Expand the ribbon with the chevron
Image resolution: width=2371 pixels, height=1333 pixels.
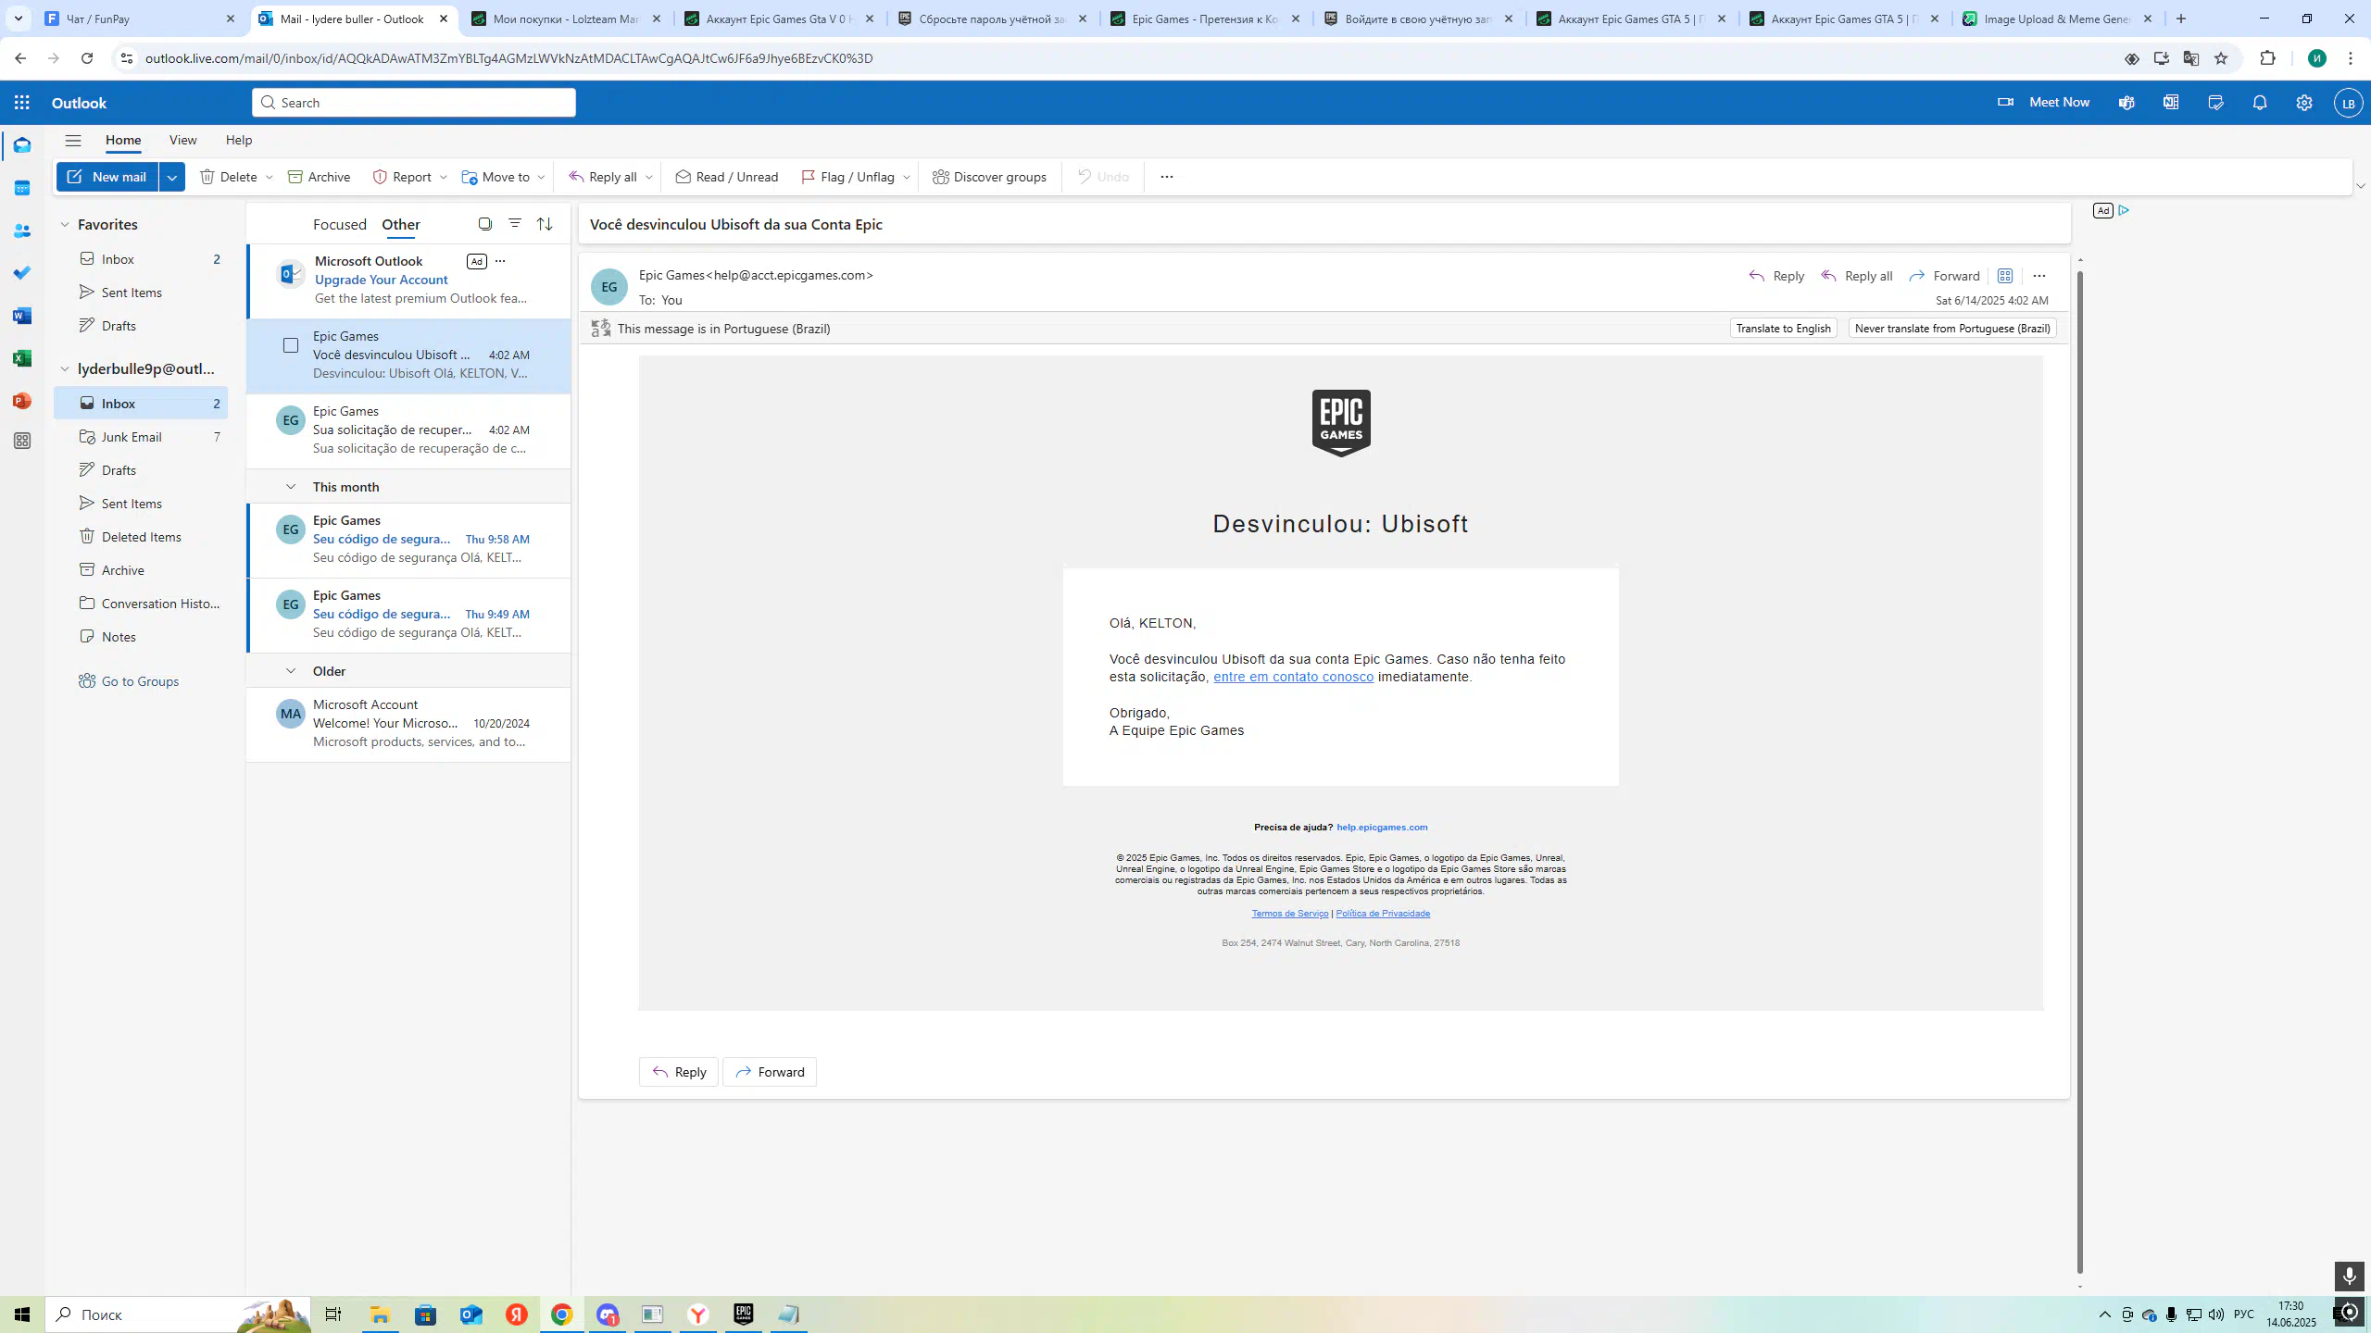[x=2361, y=186]
